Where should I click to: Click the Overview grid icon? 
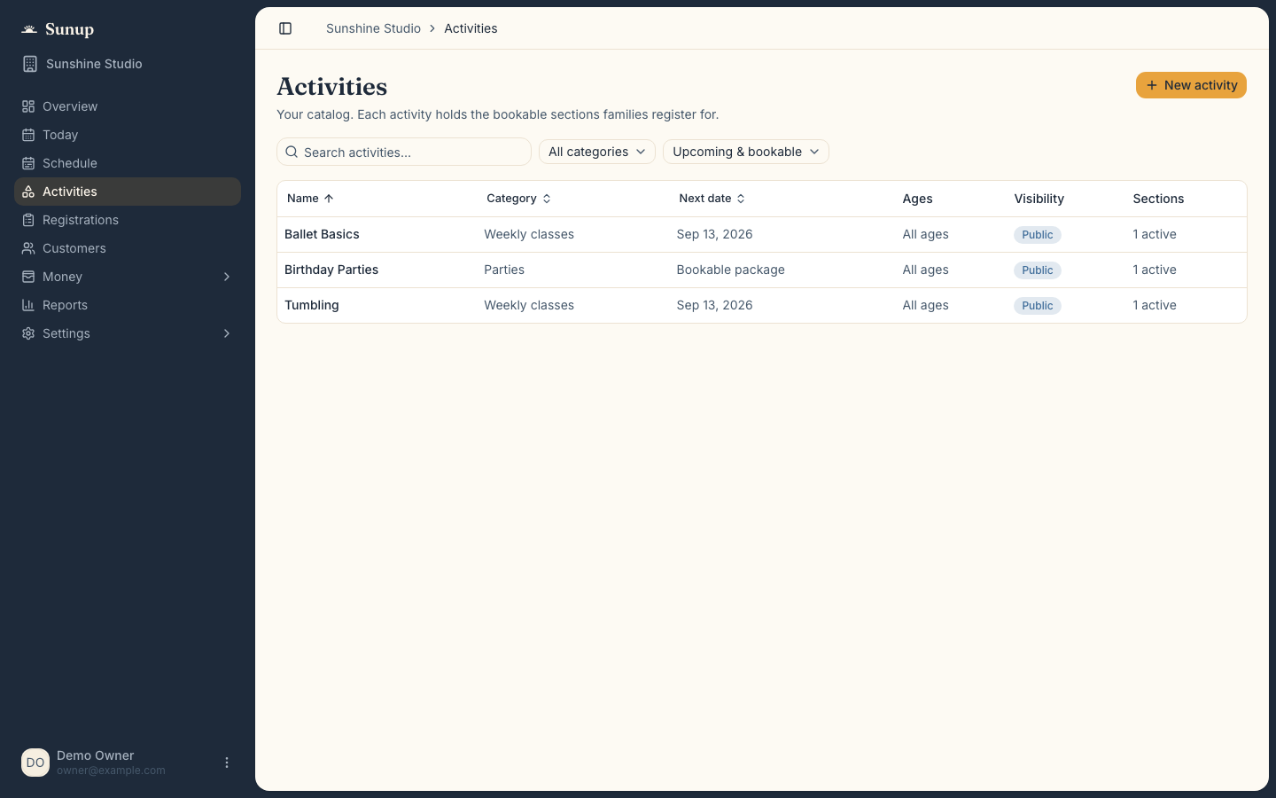coord(28,106)
